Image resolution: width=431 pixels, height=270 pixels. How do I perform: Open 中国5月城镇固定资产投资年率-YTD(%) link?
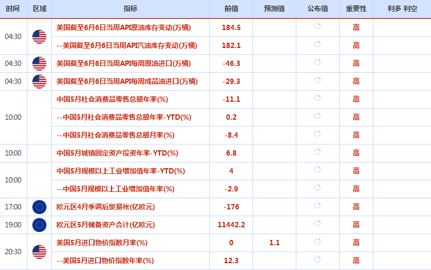pyautogui.click(x=117, y=153)
